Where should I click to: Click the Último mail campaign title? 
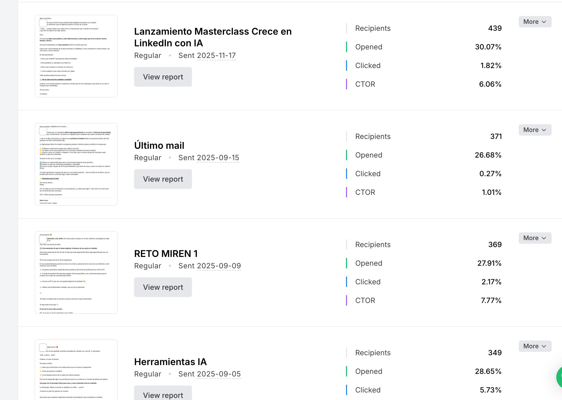[x=159, y=145]
